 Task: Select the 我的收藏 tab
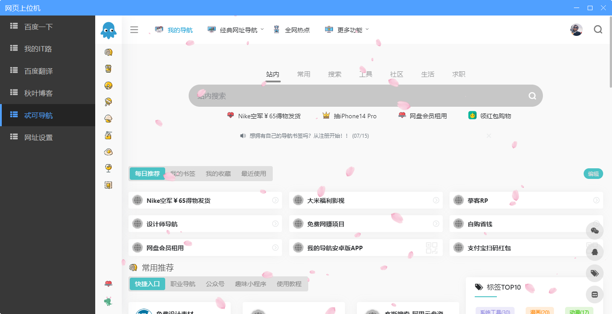pyautogui.click(x=218, y=174)
